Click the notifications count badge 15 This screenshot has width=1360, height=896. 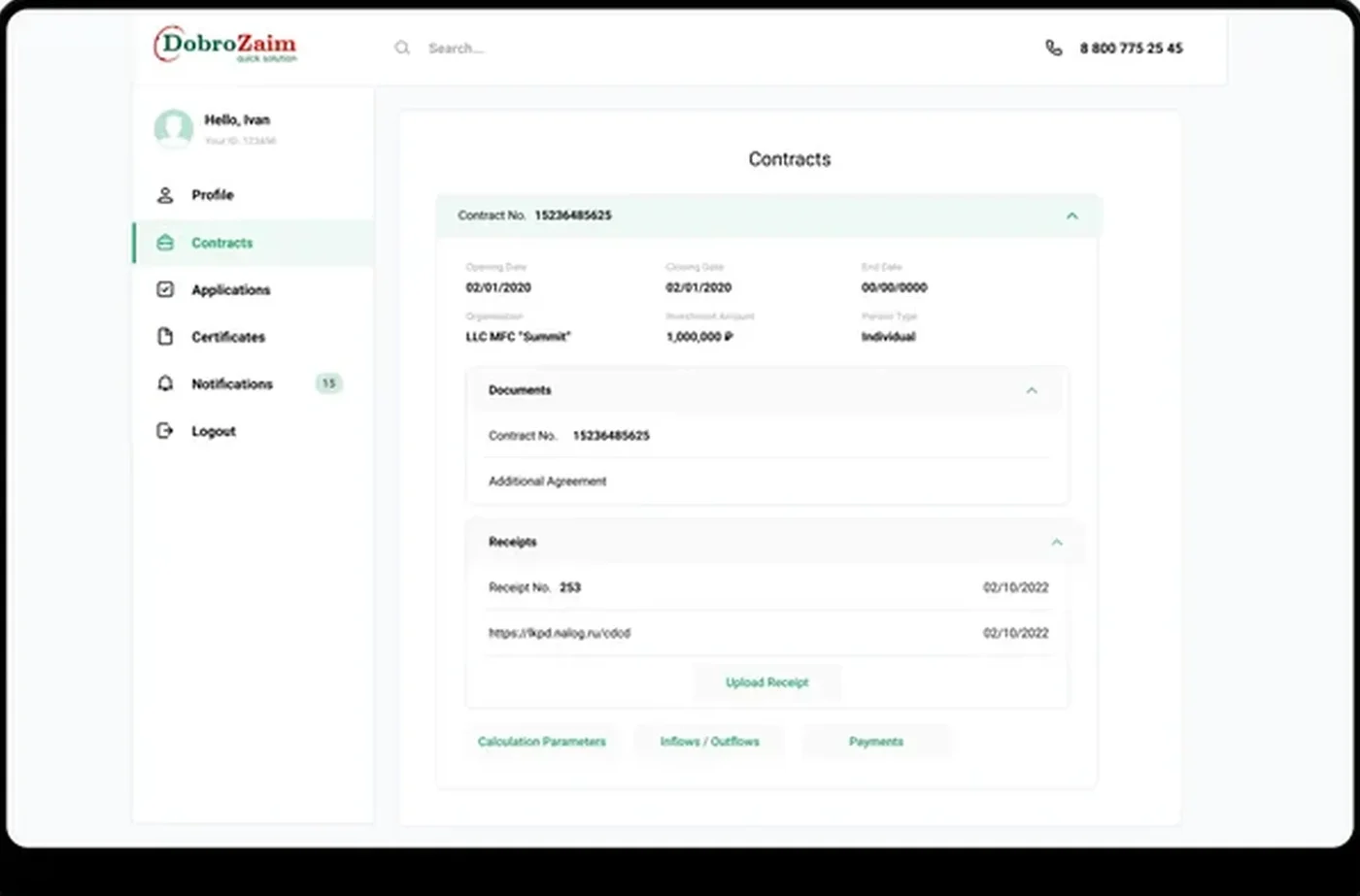click(x=329, y=383)
